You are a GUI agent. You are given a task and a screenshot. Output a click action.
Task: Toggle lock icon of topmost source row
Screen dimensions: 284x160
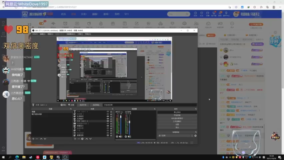click(111, 112)
